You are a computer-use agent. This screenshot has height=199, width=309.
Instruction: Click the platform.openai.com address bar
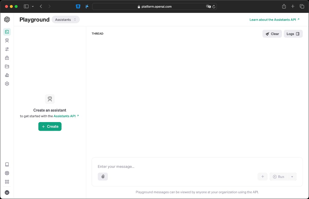(x=154, y=7)
